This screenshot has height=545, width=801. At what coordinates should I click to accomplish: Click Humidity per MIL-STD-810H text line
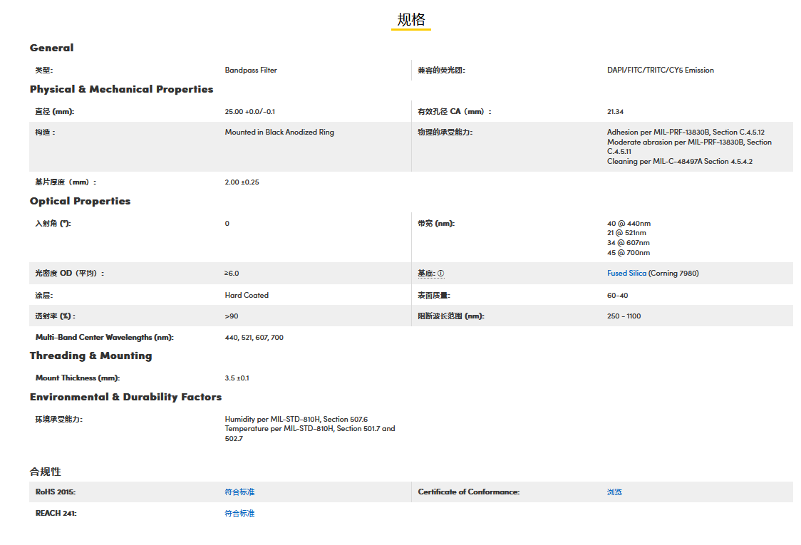tap(296, 420)
